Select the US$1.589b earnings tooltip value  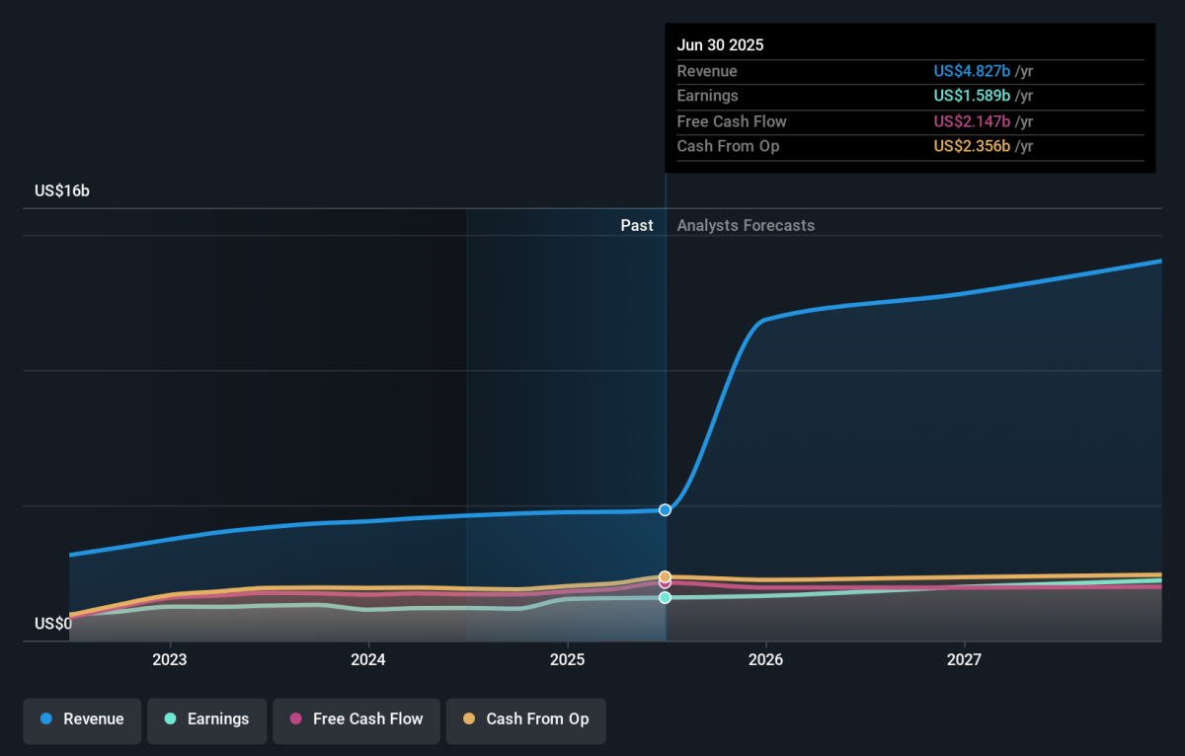pyautogui.click(x=972, y=96)
